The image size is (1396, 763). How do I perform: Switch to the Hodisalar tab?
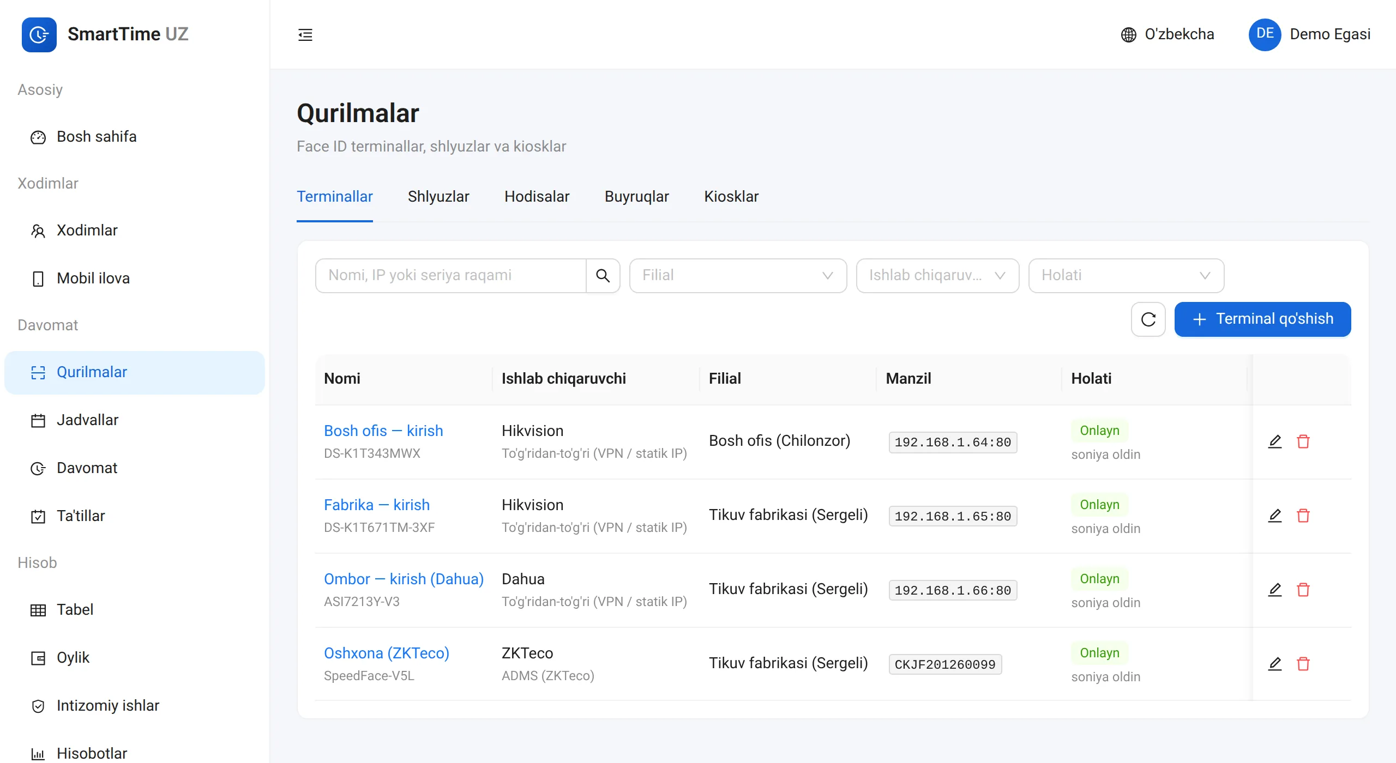click(x=537, y=197)
